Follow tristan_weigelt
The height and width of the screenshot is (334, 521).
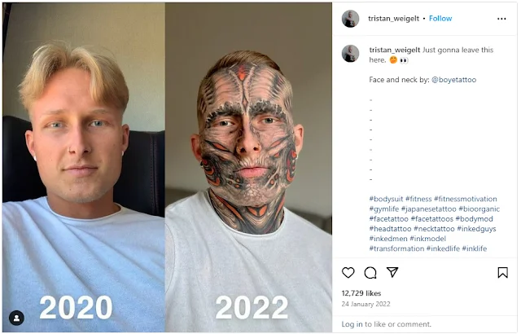(x=440, y=19)
